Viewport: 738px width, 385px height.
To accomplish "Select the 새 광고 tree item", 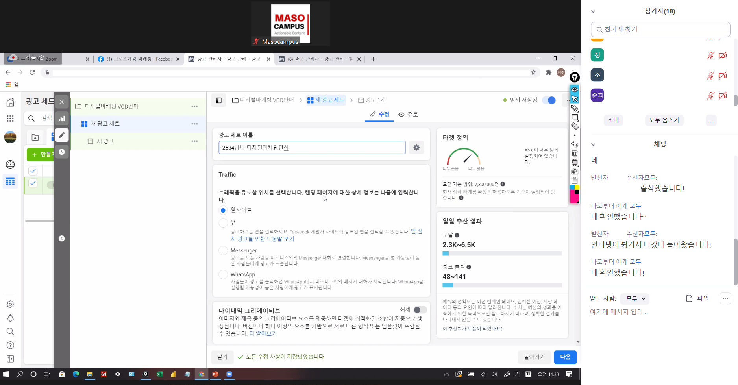I will point(105,141).
